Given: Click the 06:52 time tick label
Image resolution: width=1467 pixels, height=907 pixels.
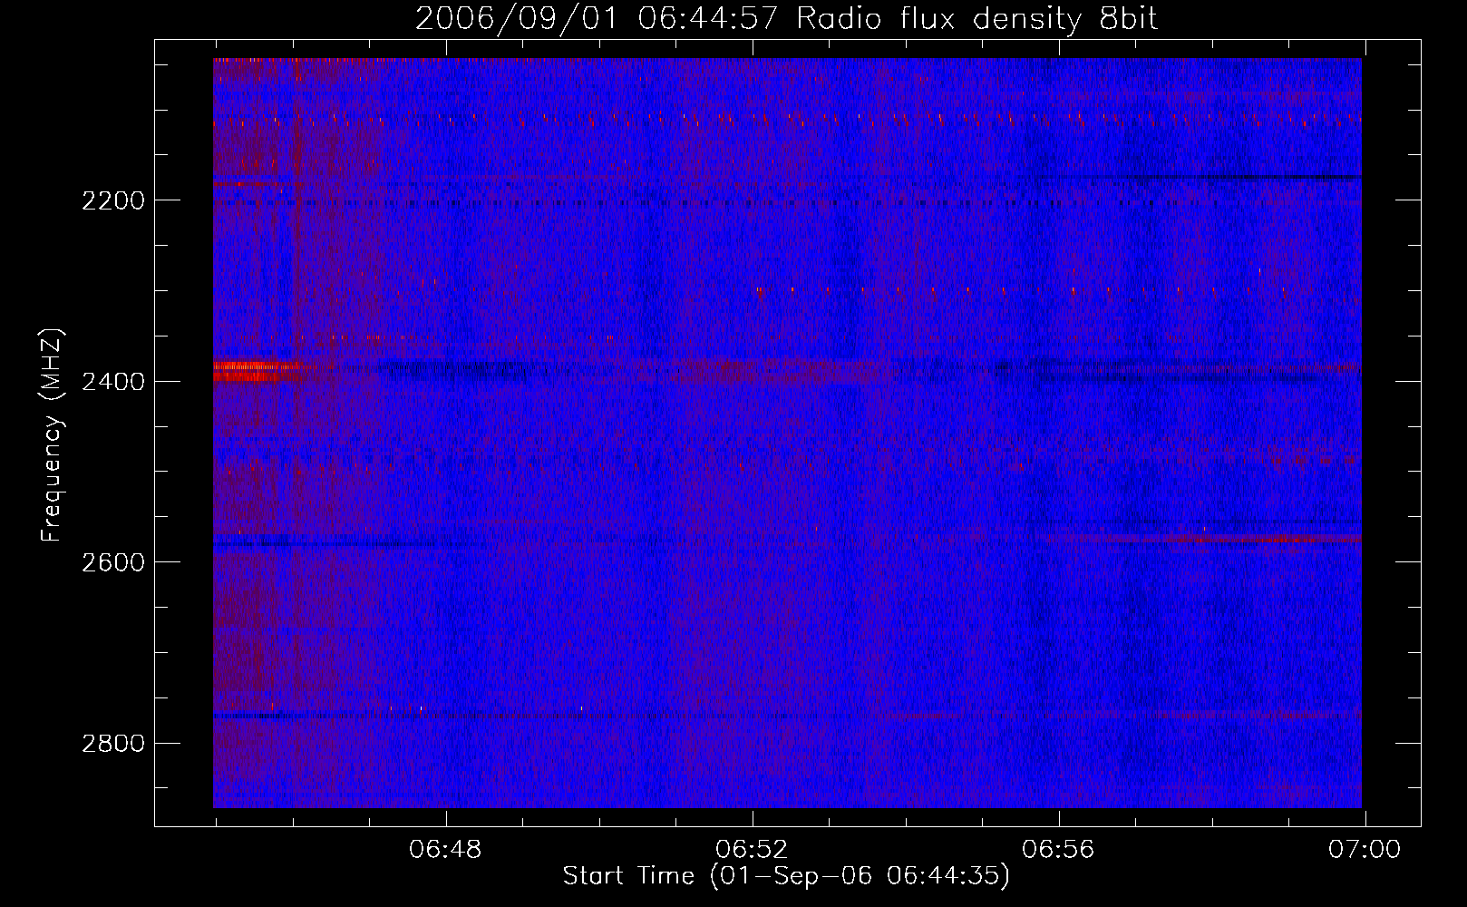Looking at the screenshot, I should [x=752, y=850].
